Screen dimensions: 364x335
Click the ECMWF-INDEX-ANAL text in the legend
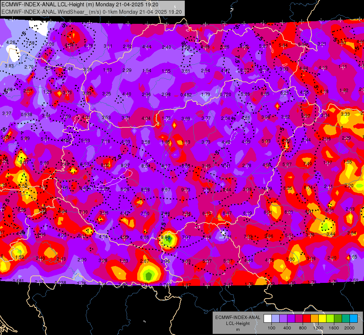click(x=238, y=318)
